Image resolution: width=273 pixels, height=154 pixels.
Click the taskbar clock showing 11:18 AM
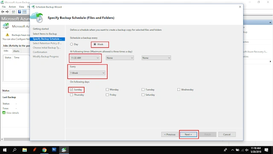pos(256,150)
